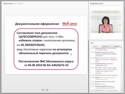The height and width of the screenshot is (94, 125).
Task: Select Гость 157 message Всё есть и звук
Action: point(105,75)
